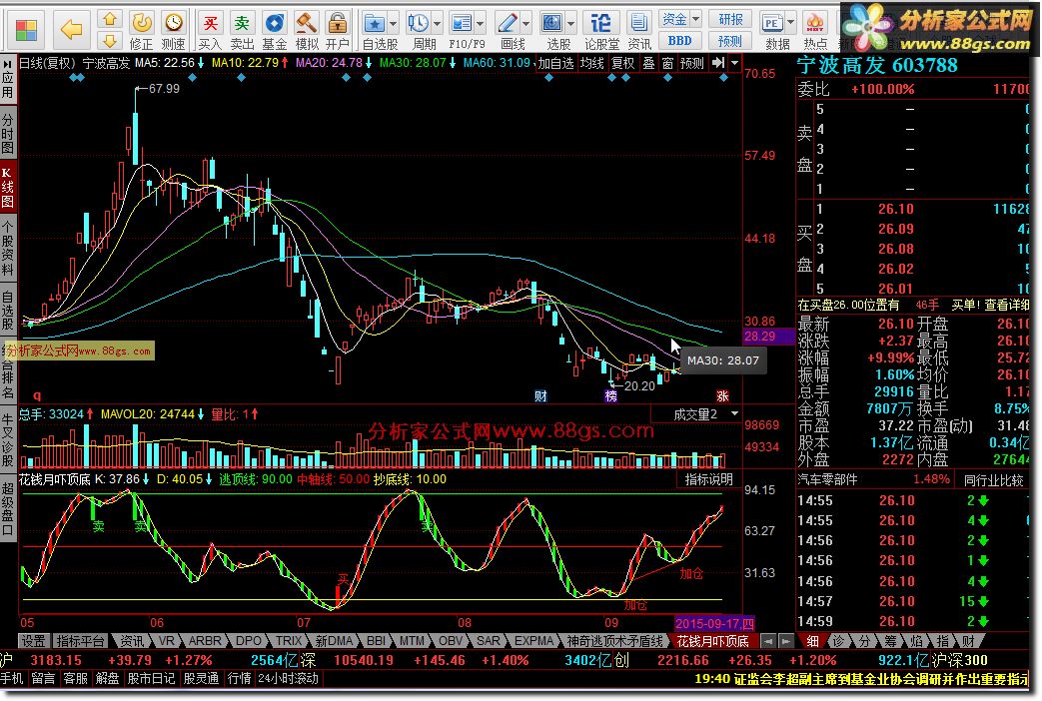Image resolution: width=1042 pixels, height=701 pixels.
Task: Open the 自选股 watchlist folder icon
Action: pyautogui.click(x=375, y=24)
